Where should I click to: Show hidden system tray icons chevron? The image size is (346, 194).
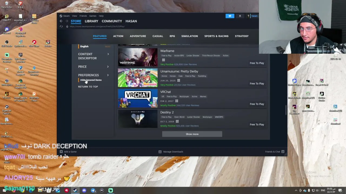tap(296, 190)
